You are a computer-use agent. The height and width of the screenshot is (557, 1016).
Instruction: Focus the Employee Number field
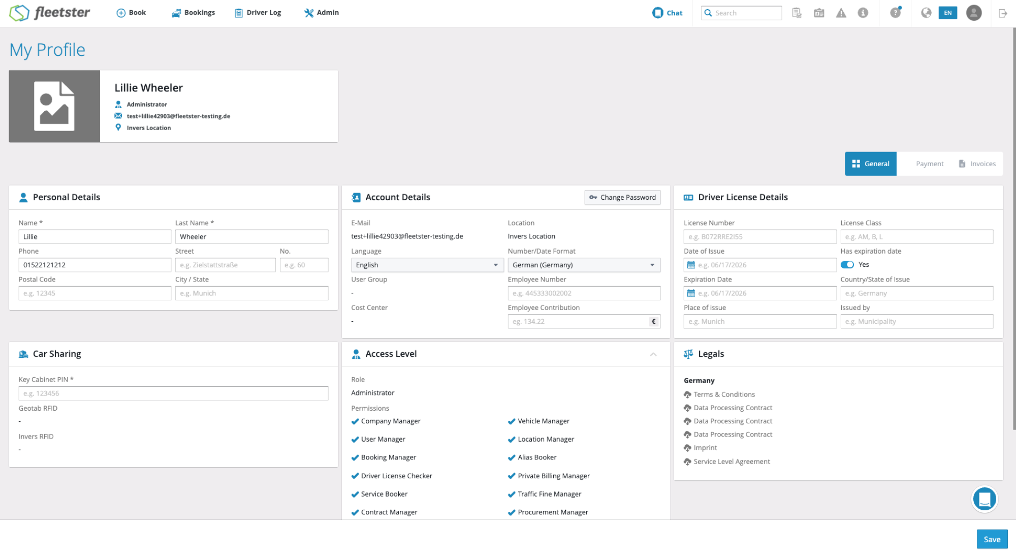pos(584,293)
